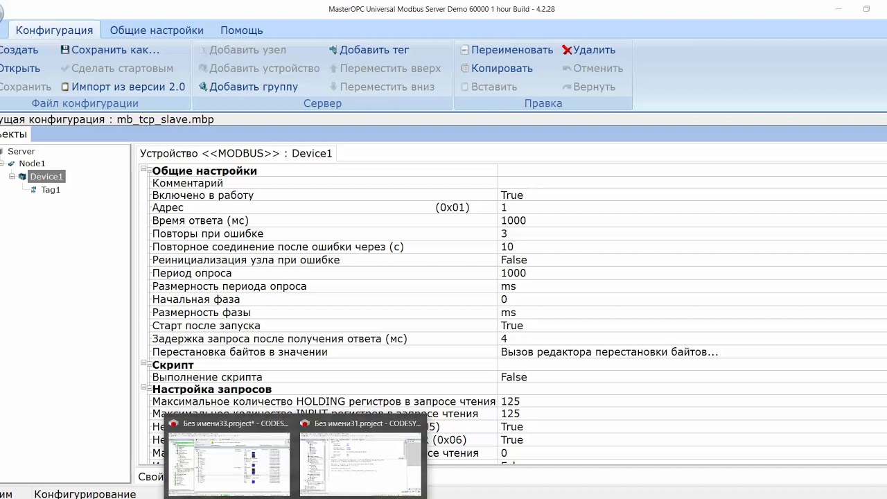Click the Import from version 2.0 icon

tap(64, 87)
